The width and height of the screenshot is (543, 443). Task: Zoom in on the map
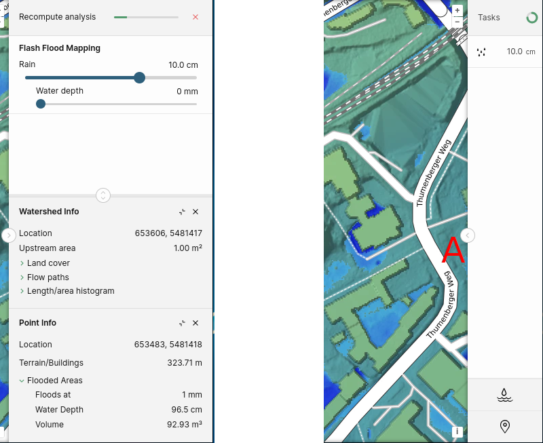point(457,10)
